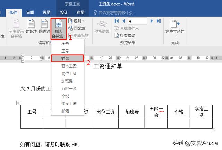Click the text 如有问题，请及时联系 HR
Image resolution: width=222 pixels, height=150 pixels.
point(50,144)
